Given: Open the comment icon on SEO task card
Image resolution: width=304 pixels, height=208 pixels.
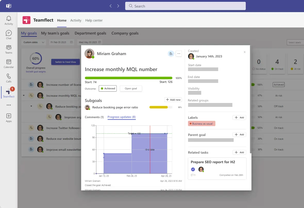Looking at the screenshot, I should (192, 175).
